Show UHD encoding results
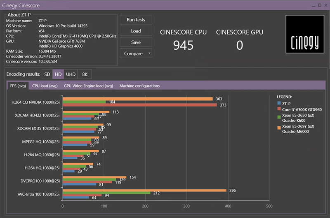The width and height of the screenshot is (330, 218). pos(71,74)
